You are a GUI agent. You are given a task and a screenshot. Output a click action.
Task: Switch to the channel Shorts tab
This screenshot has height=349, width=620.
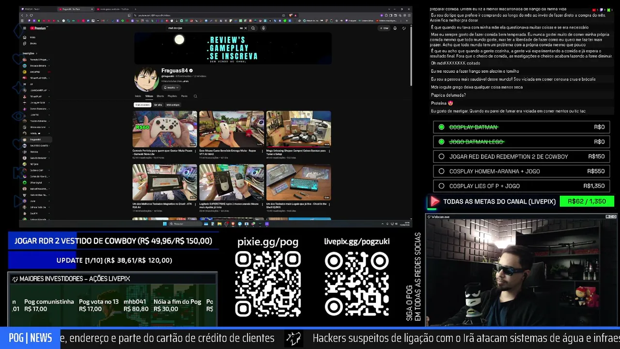pyautogui.click(x=160, y=96)
